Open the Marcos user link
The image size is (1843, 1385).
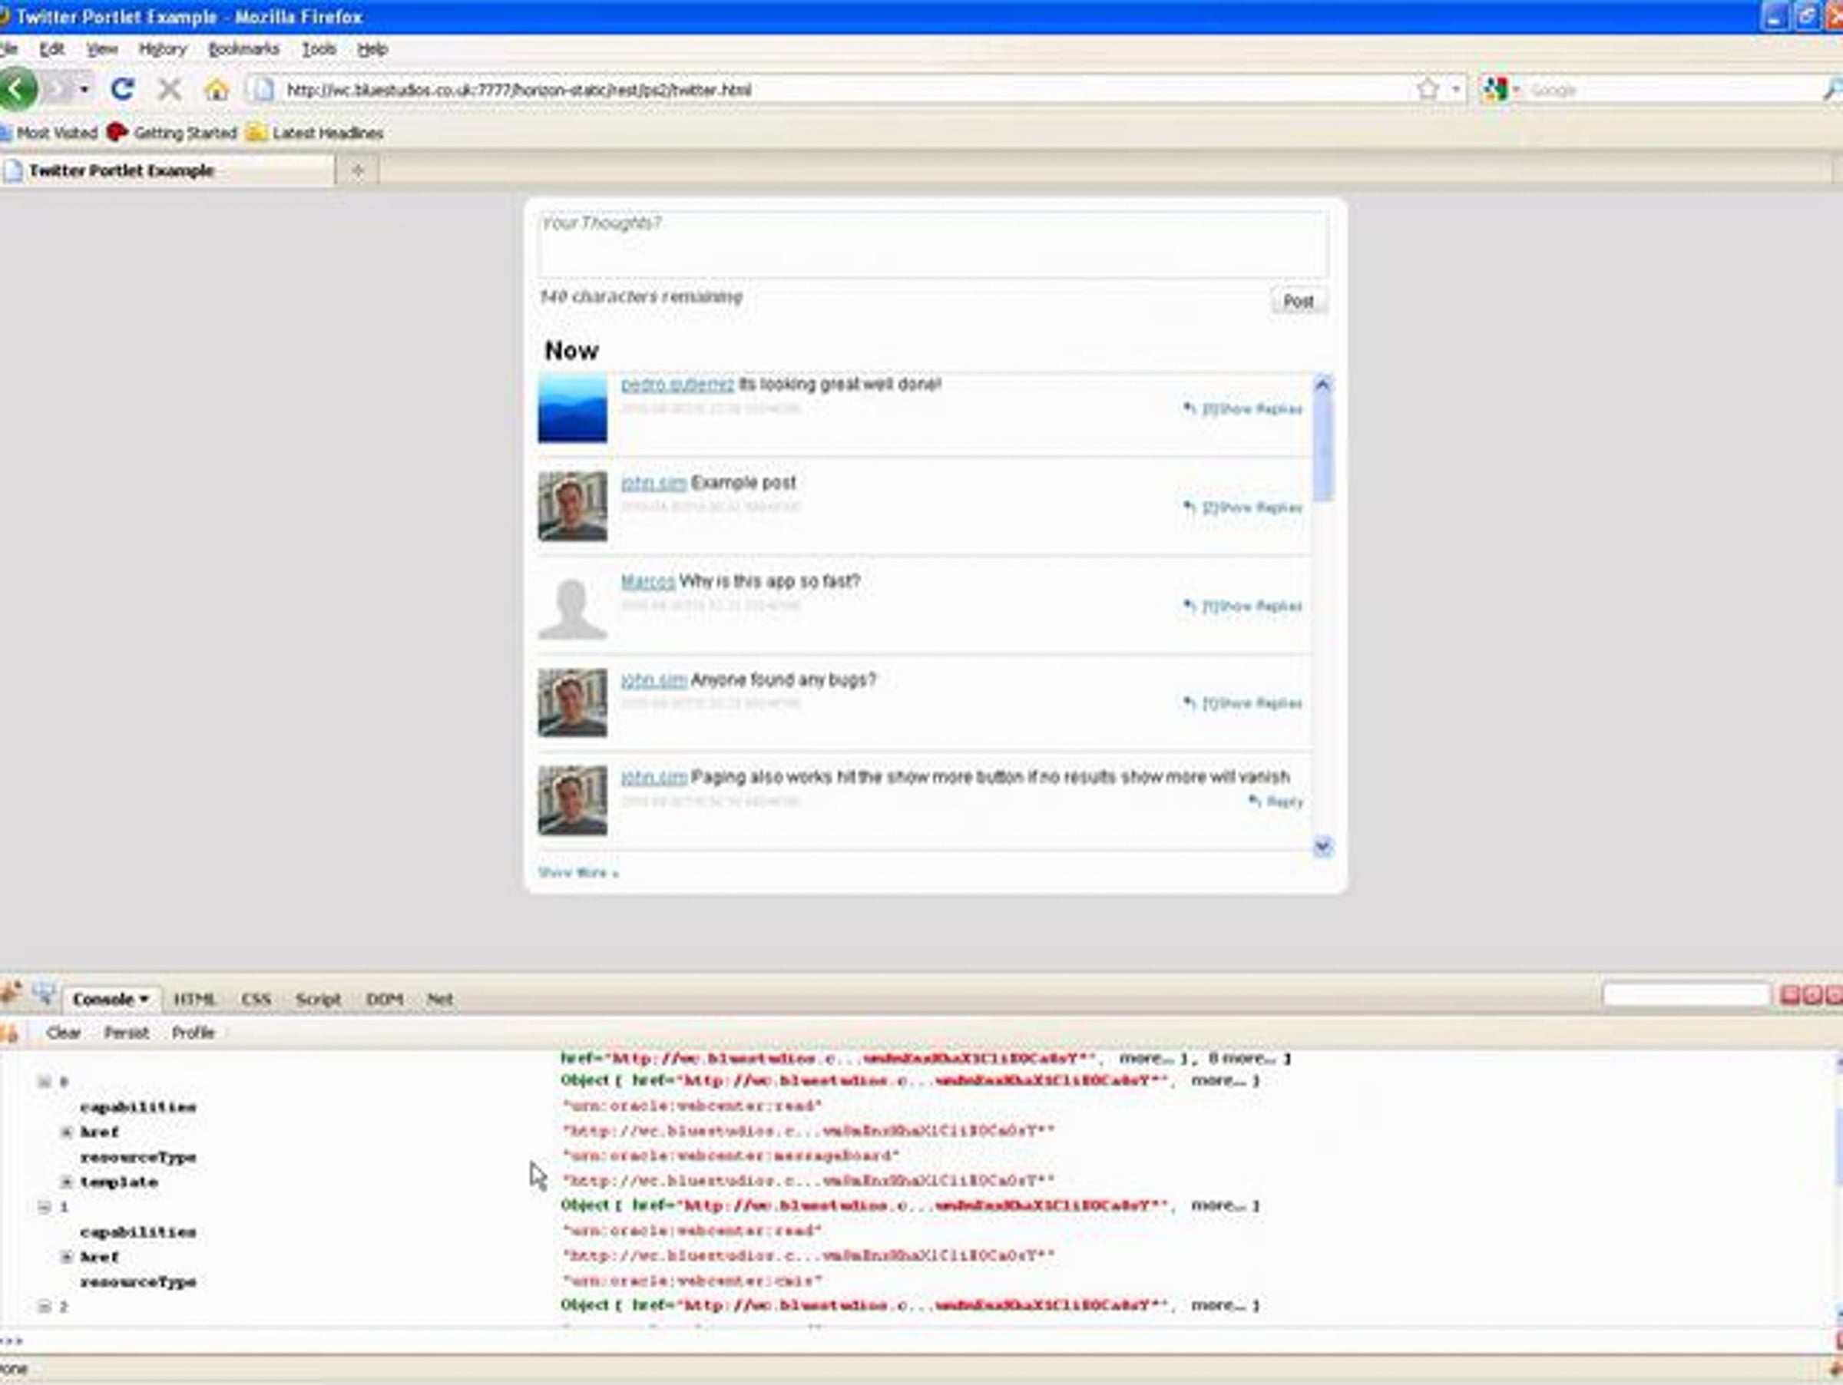pos(647,581)
